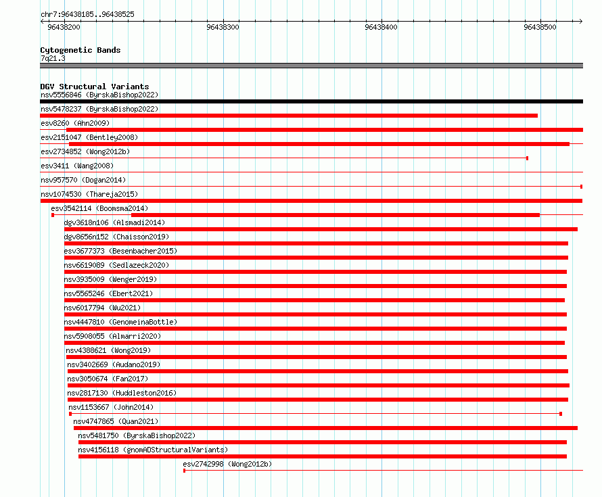
Task: Click nsv6619089 (Sedlazeck2020) label
Action: tap(116, 265)
